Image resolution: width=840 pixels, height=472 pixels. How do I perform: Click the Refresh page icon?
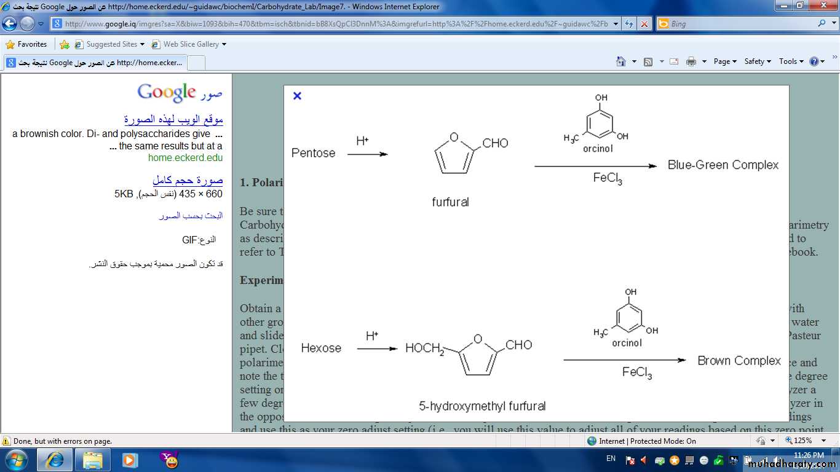tap(629, 24)
